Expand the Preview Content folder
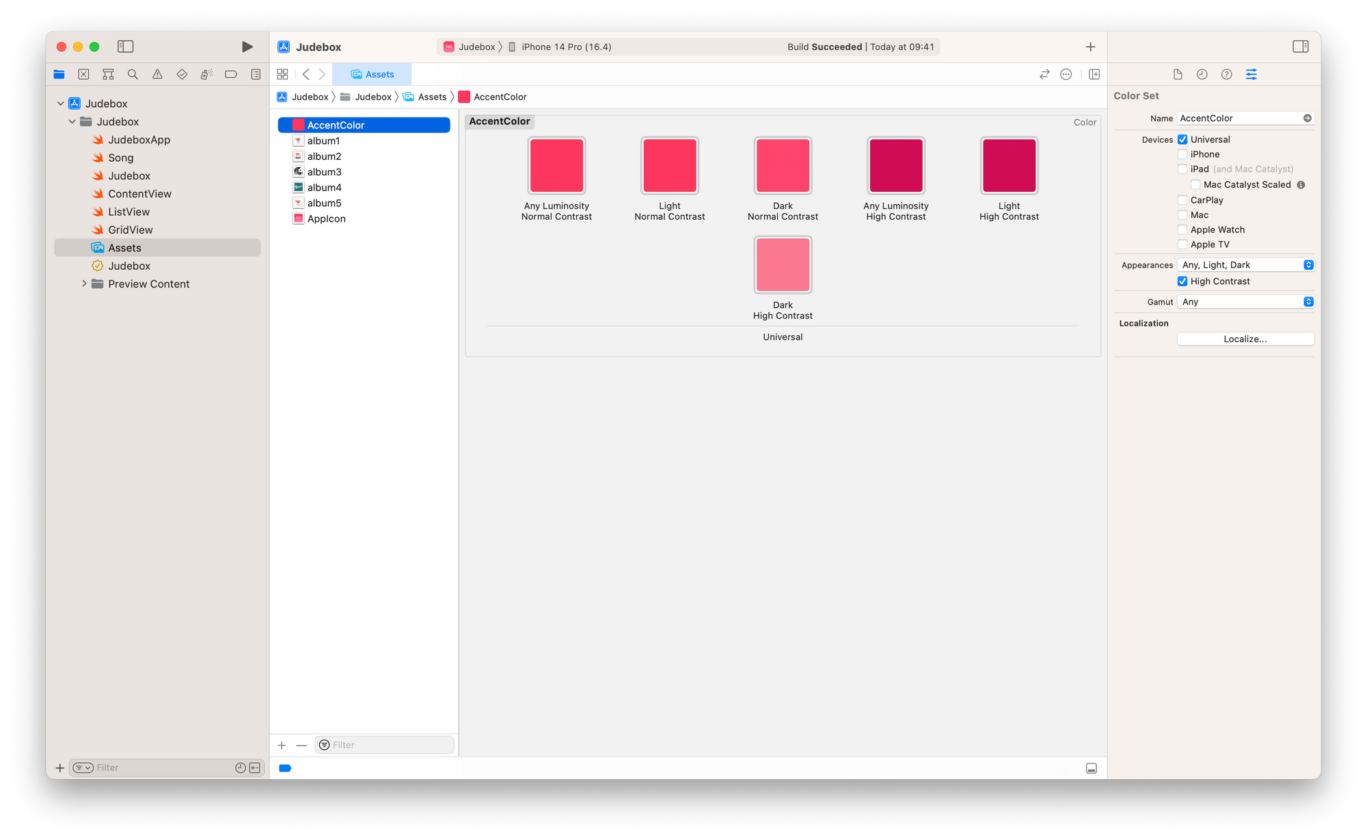This screenshot has width=1367, height=840. coord(84,283)
